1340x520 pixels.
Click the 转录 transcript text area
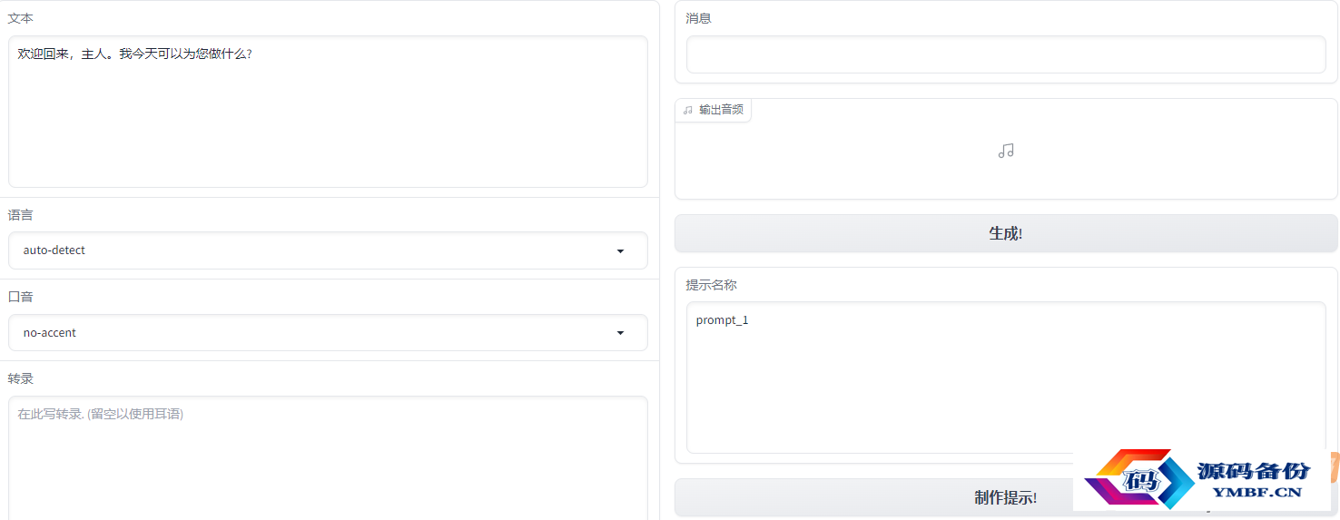coord(328,458)
